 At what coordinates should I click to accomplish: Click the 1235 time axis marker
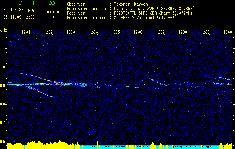tap(115, 32)
